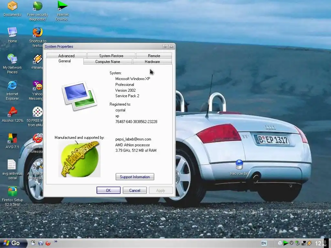
Task: Click the Windows XP monitors image
Action: point(80,96)
